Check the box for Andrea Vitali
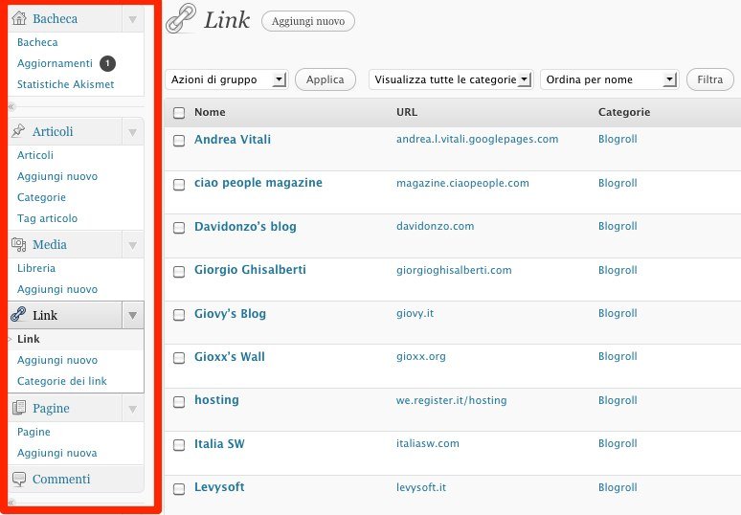 (x=179, y=141)
